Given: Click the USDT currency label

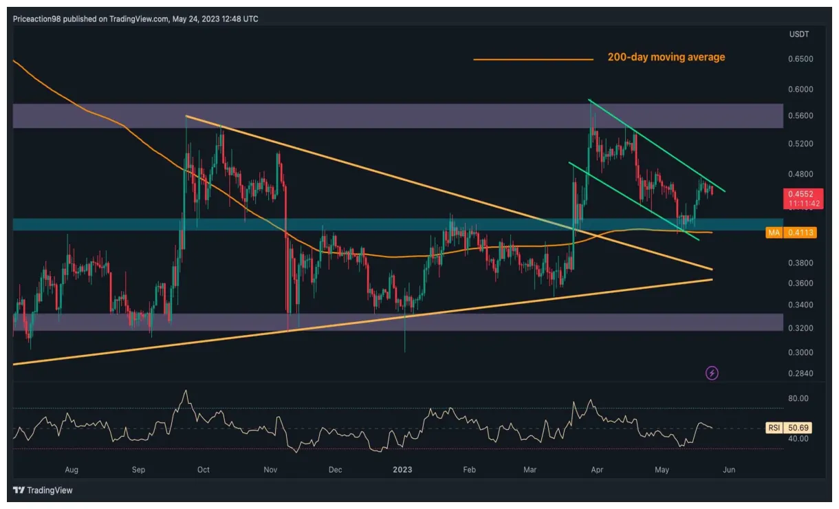Looking at the screenshot, I should (x=799, y=32).
